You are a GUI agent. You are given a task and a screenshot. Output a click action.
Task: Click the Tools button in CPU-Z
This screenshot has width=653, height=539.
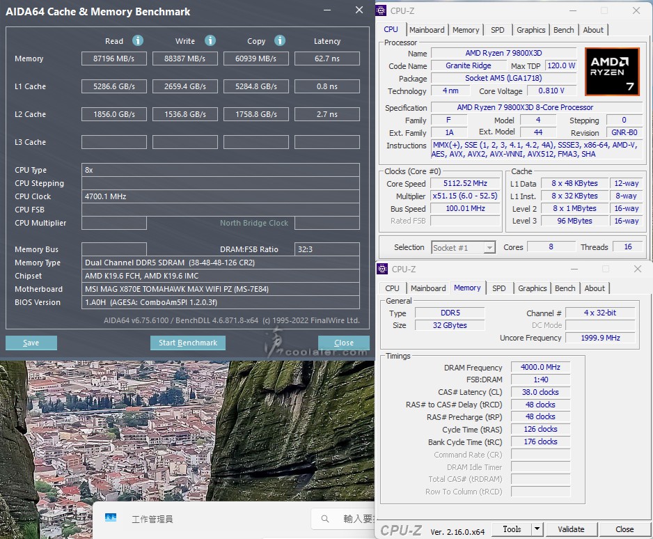point(512,529)
